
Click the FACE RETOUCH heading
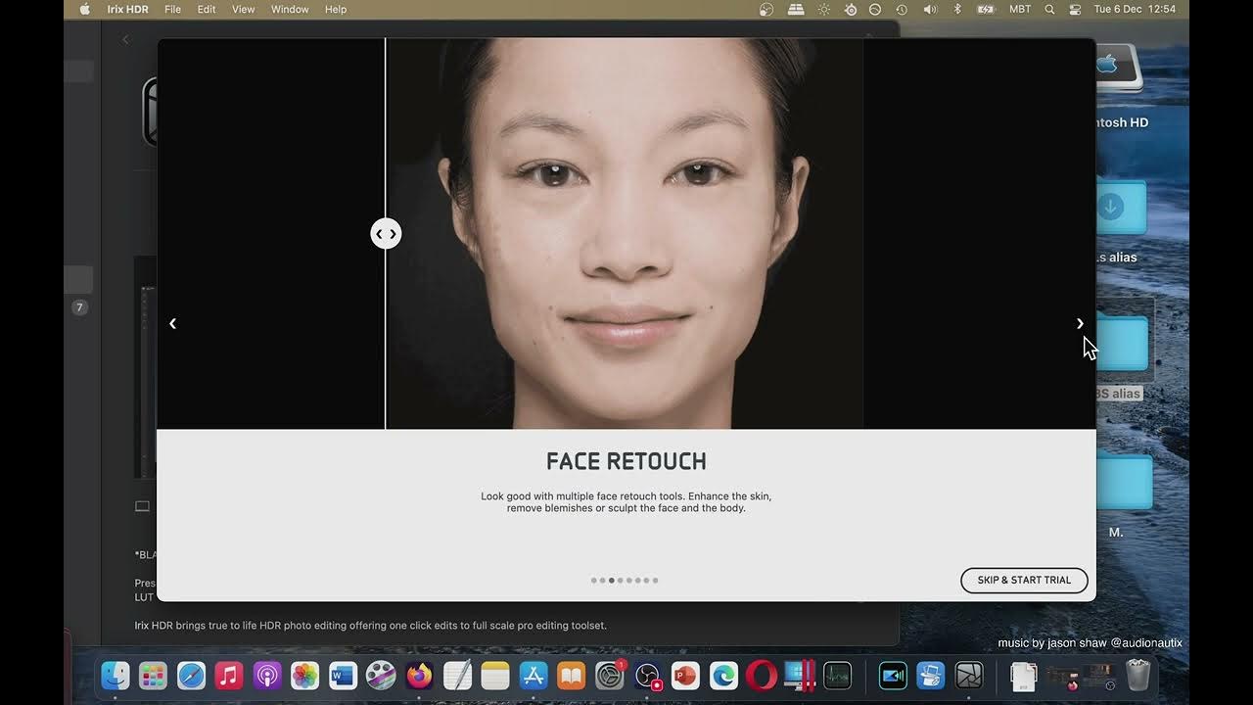click(x=626, y=461)
